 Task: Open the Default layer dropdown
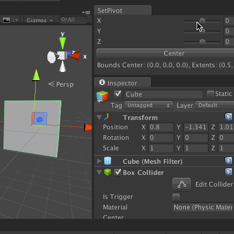(x=215, y=105)
